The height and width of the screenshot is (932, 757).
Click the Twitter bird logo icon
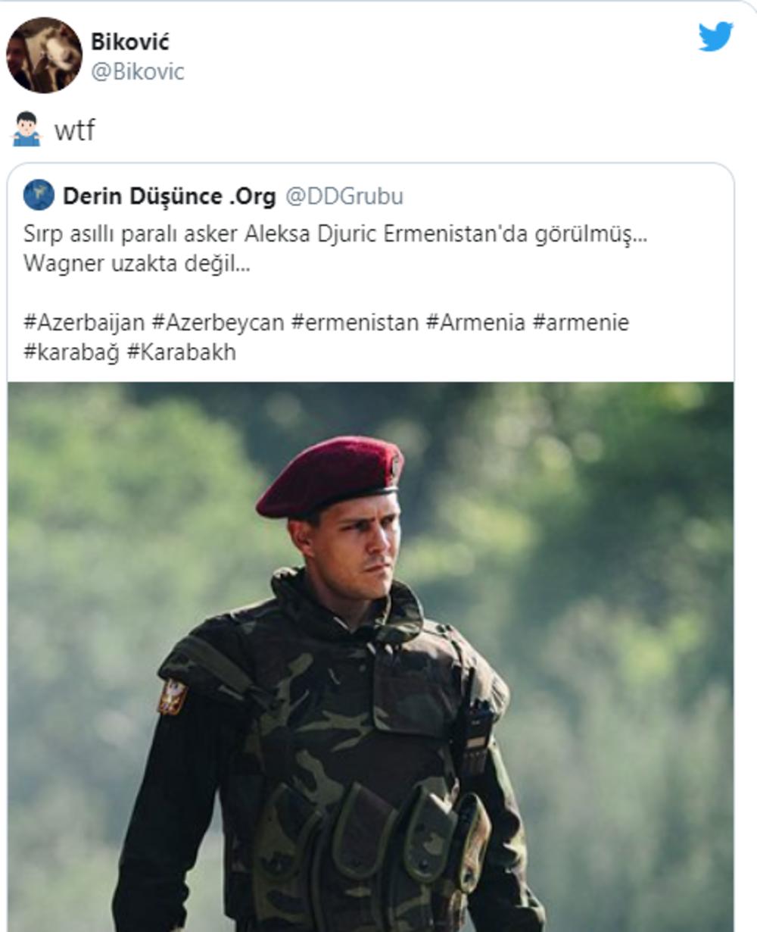715,36
